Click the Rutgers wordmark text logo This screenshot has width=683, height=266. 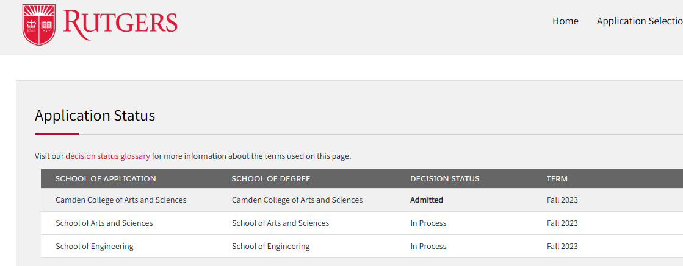point(120,23)
